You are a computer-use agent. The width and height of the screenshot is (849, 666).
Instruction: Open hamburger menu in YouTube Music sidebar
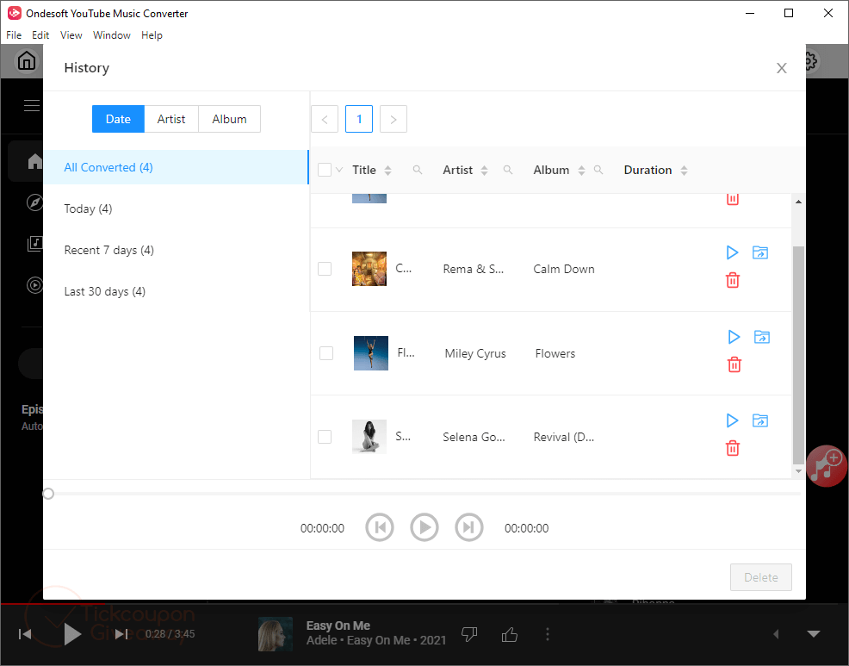tap(33, 106)
